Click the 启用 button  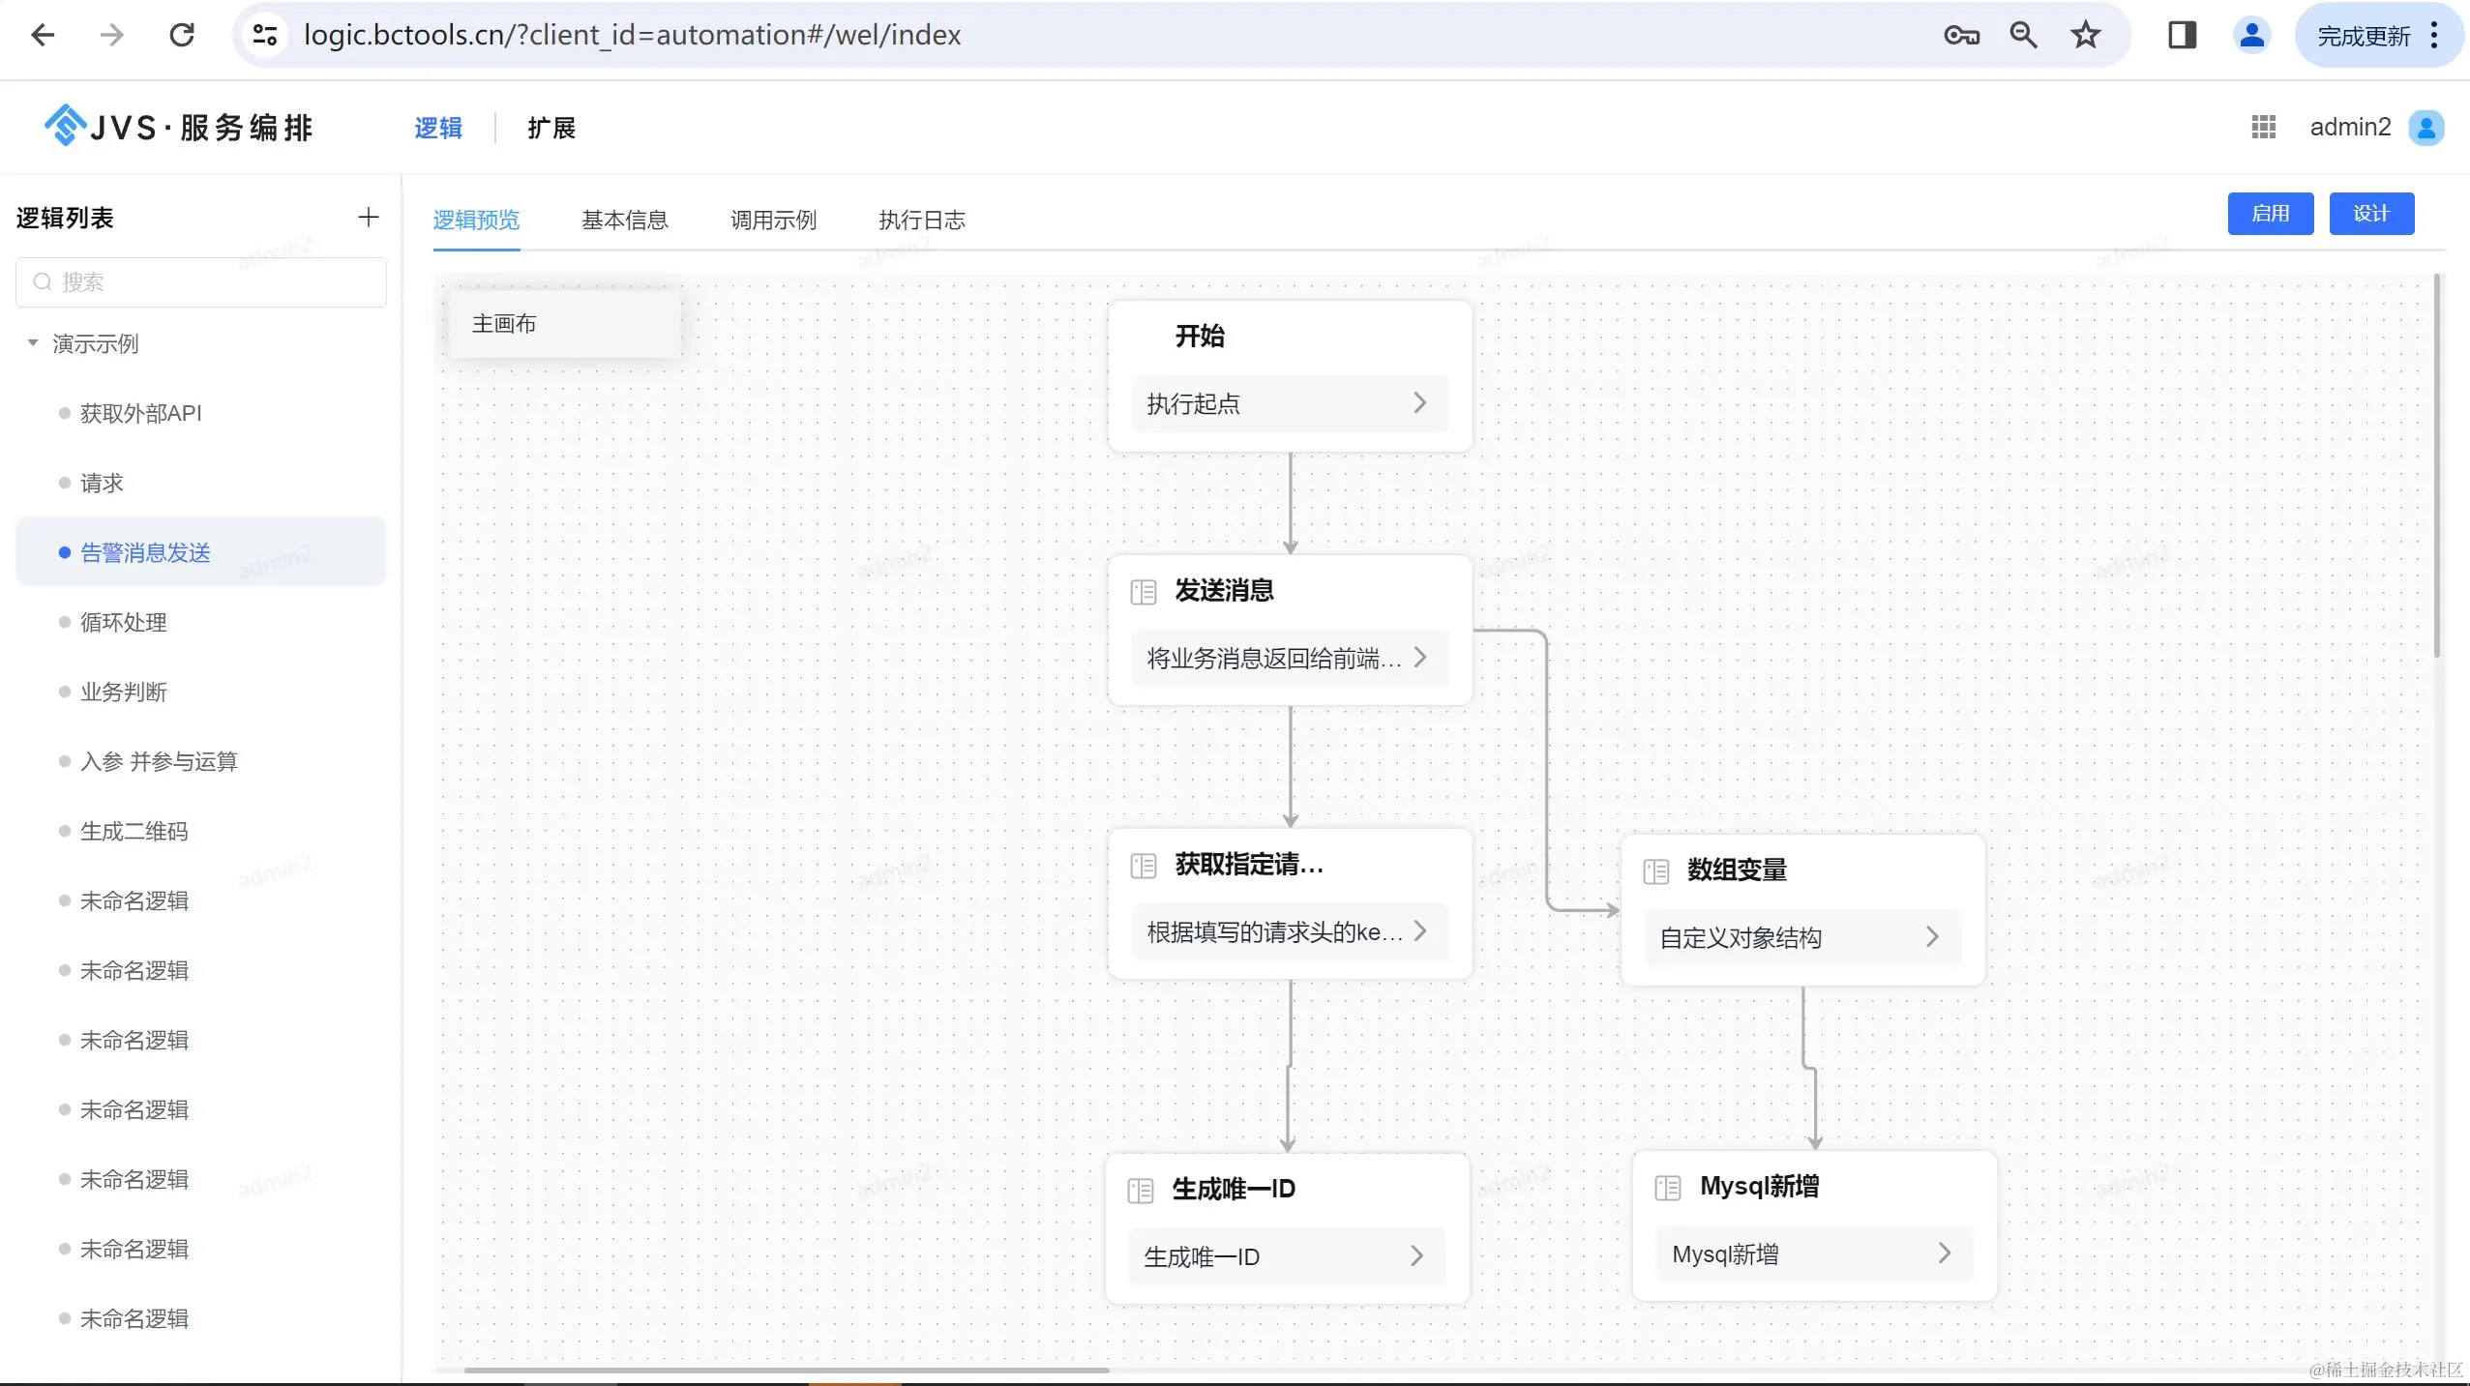[x=2270, y=214]
